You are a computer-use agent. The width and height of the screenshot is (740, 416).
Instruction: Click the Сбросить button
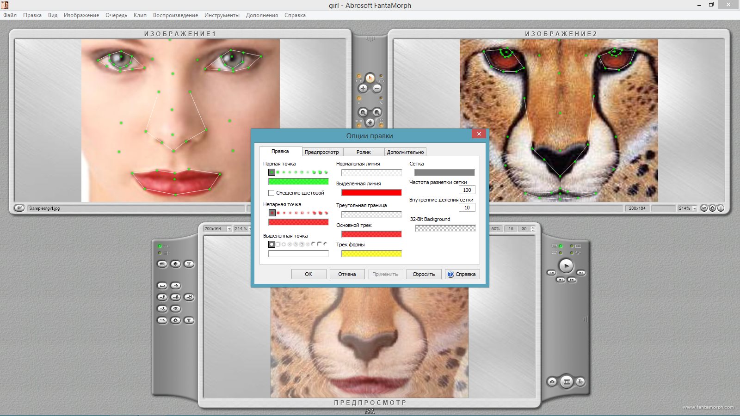click(424, 274)
